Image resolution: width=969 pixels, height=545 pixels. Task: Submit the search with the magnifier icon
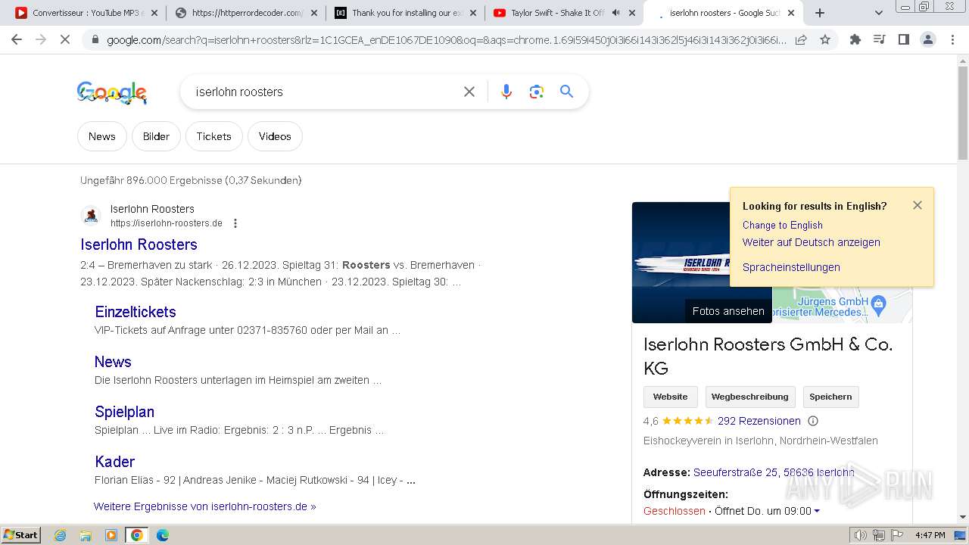coord(566,92)
